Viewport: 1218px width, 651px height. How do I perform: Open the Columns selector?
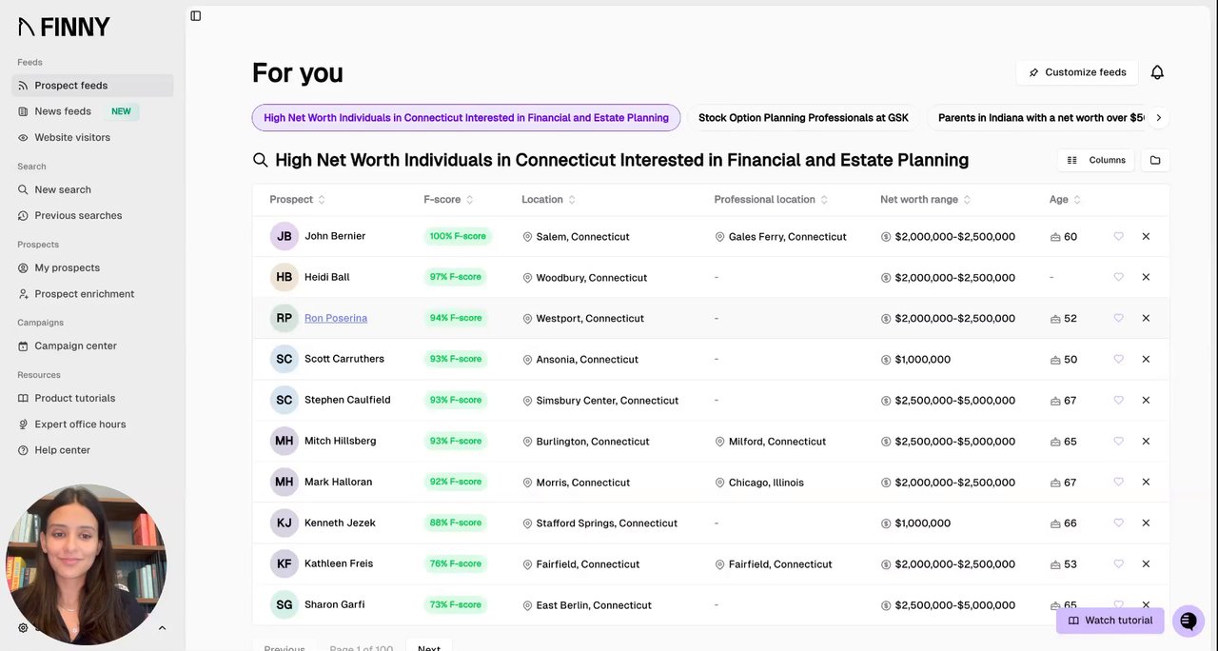point(1096,160)
